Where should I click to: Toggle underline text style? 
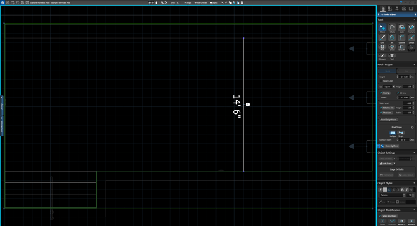[x=411, y=190]
